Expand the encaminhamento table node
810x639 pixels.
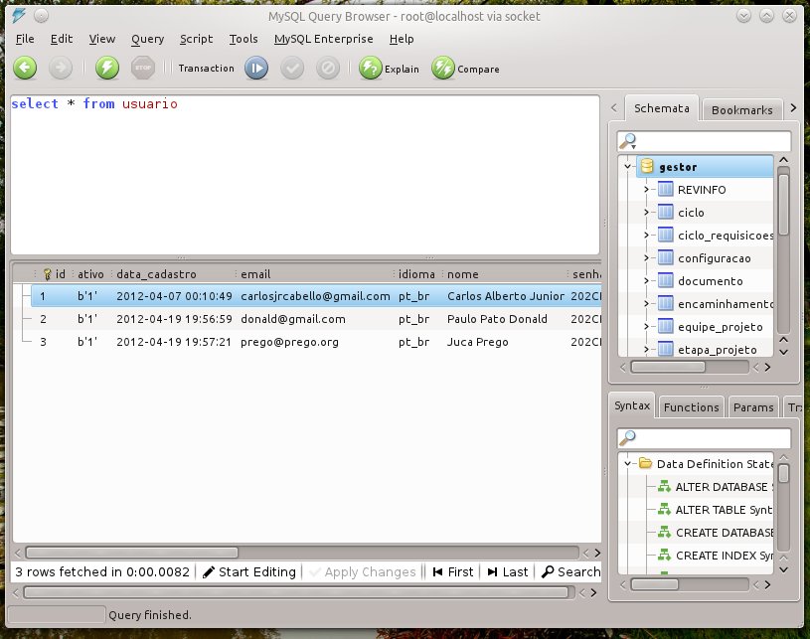tap(646, 304)
